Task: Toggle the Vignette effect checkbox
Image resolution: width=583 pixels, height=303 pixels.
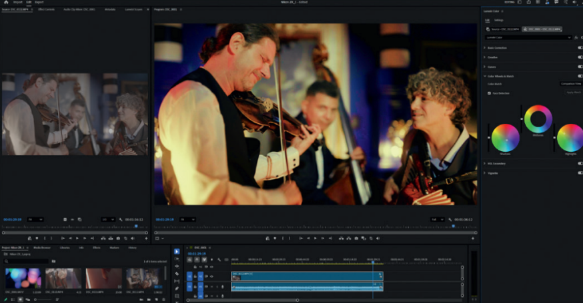Action: (x=579, y=172)
